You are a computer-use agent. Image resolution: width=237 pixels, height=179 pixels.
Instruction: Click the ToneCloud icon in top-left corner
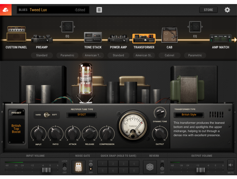click(6, 10)
